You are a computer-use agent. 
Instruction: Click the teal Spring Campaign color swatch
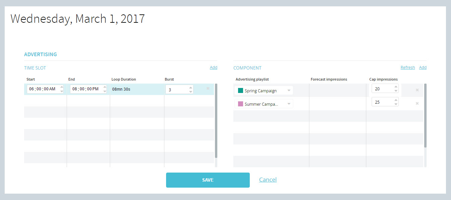coord(240,91)
